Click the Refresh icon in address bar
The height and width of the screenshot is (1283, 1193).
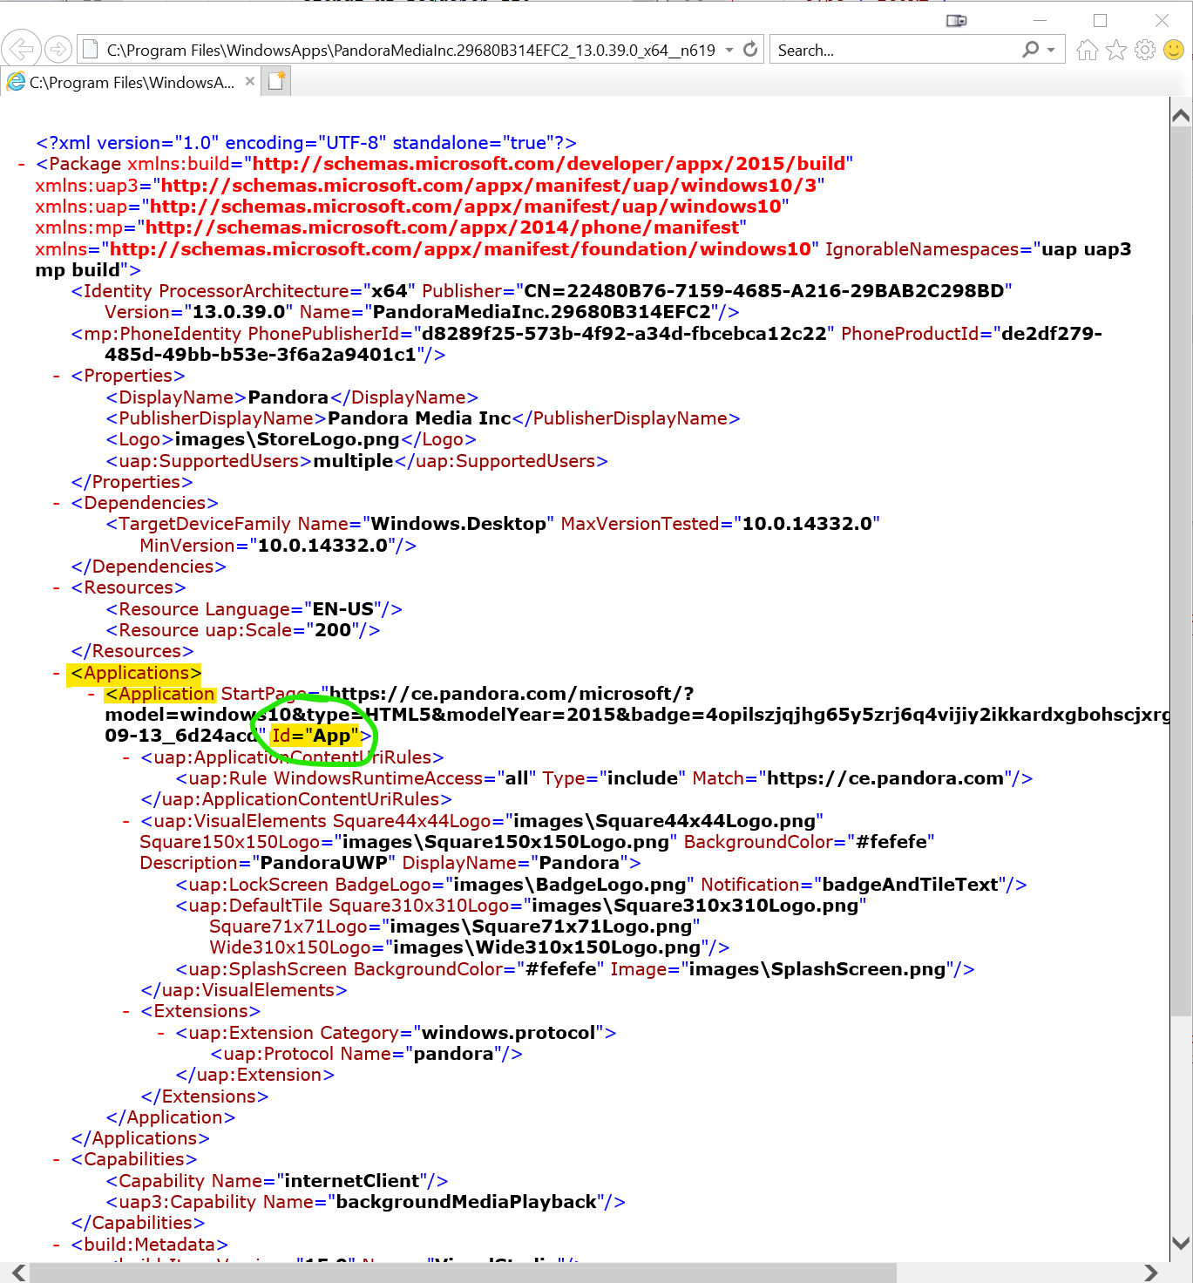750,50
